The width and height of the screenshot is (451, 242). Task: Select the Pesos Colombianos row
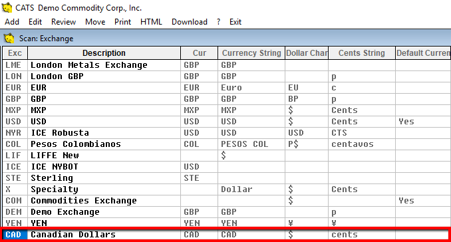click(x=227, y=144)
